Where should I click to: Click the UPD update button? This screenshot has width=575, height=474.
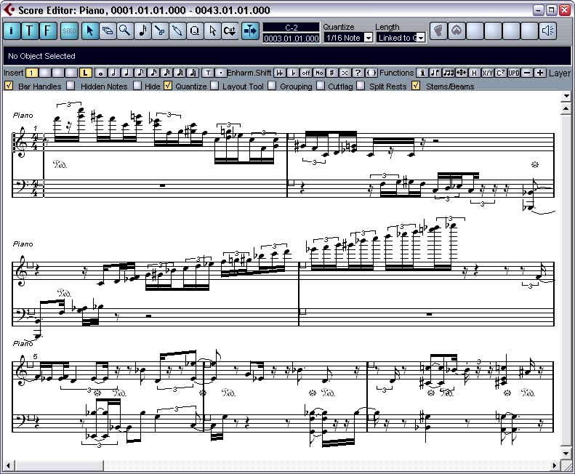(x=513, y=73)
